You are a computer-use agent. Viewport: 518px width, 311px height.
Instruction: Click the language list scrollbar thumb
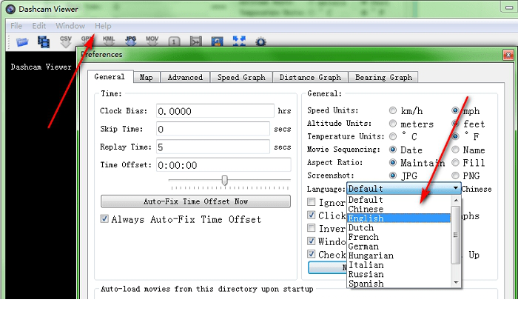click(x=456, y=235)
